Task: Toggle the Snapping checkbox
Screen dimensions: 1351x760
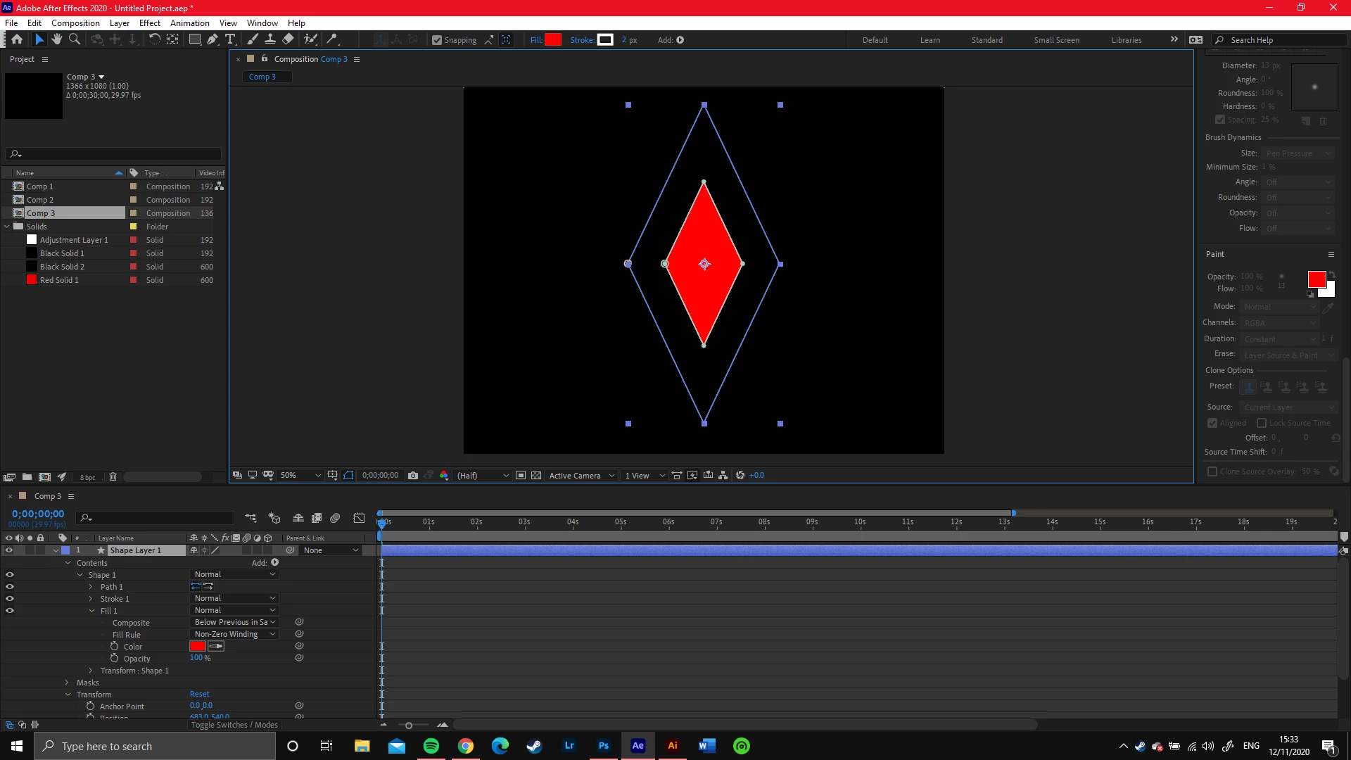Action: coord(437,40)
